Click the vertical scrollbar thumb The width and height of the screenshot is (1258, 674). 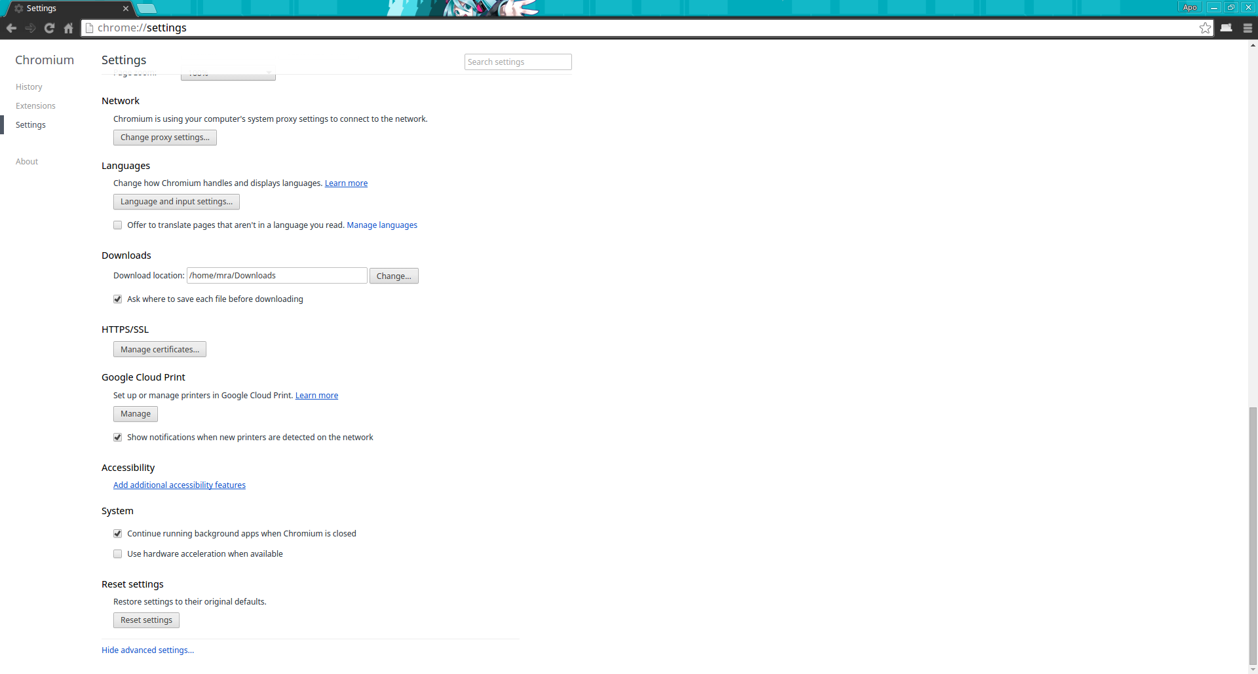(1253, 535)
